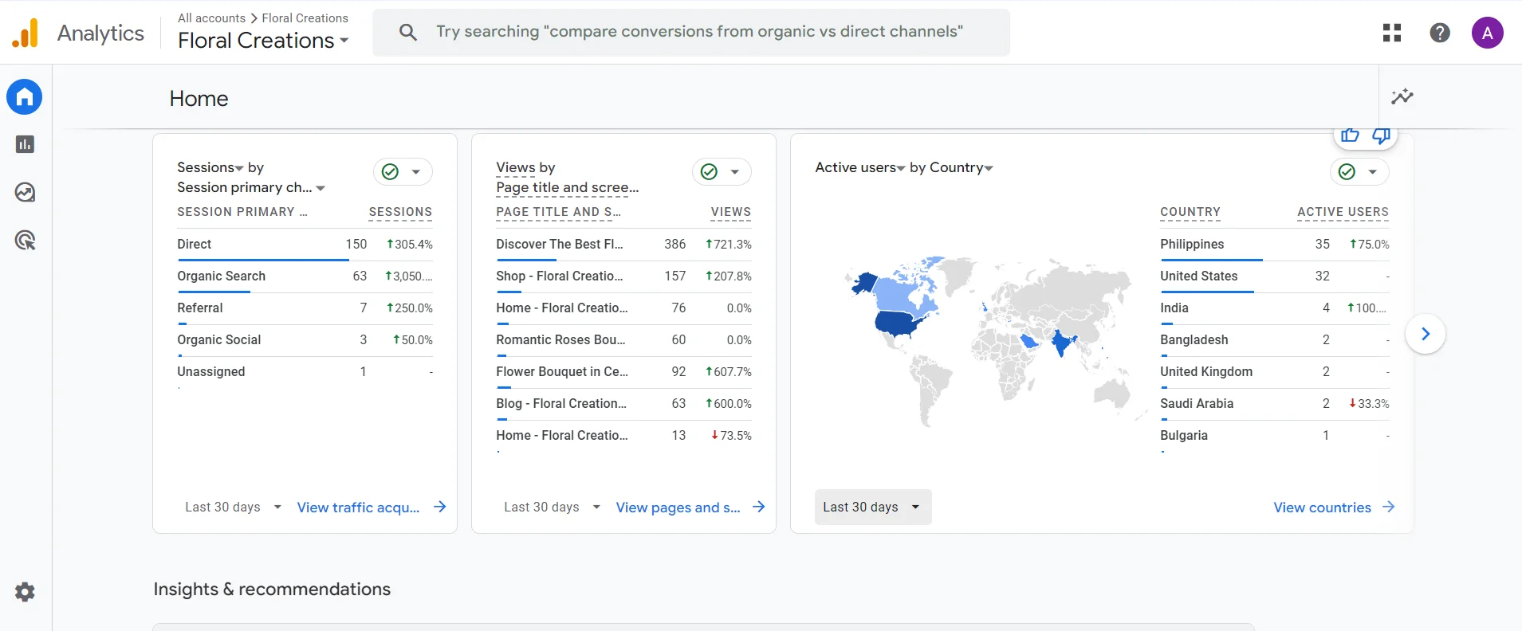Click the thumbs up feedback icon
Image resolution: width=1522 pixels, height=631 pixels.
coord(1350,135)
